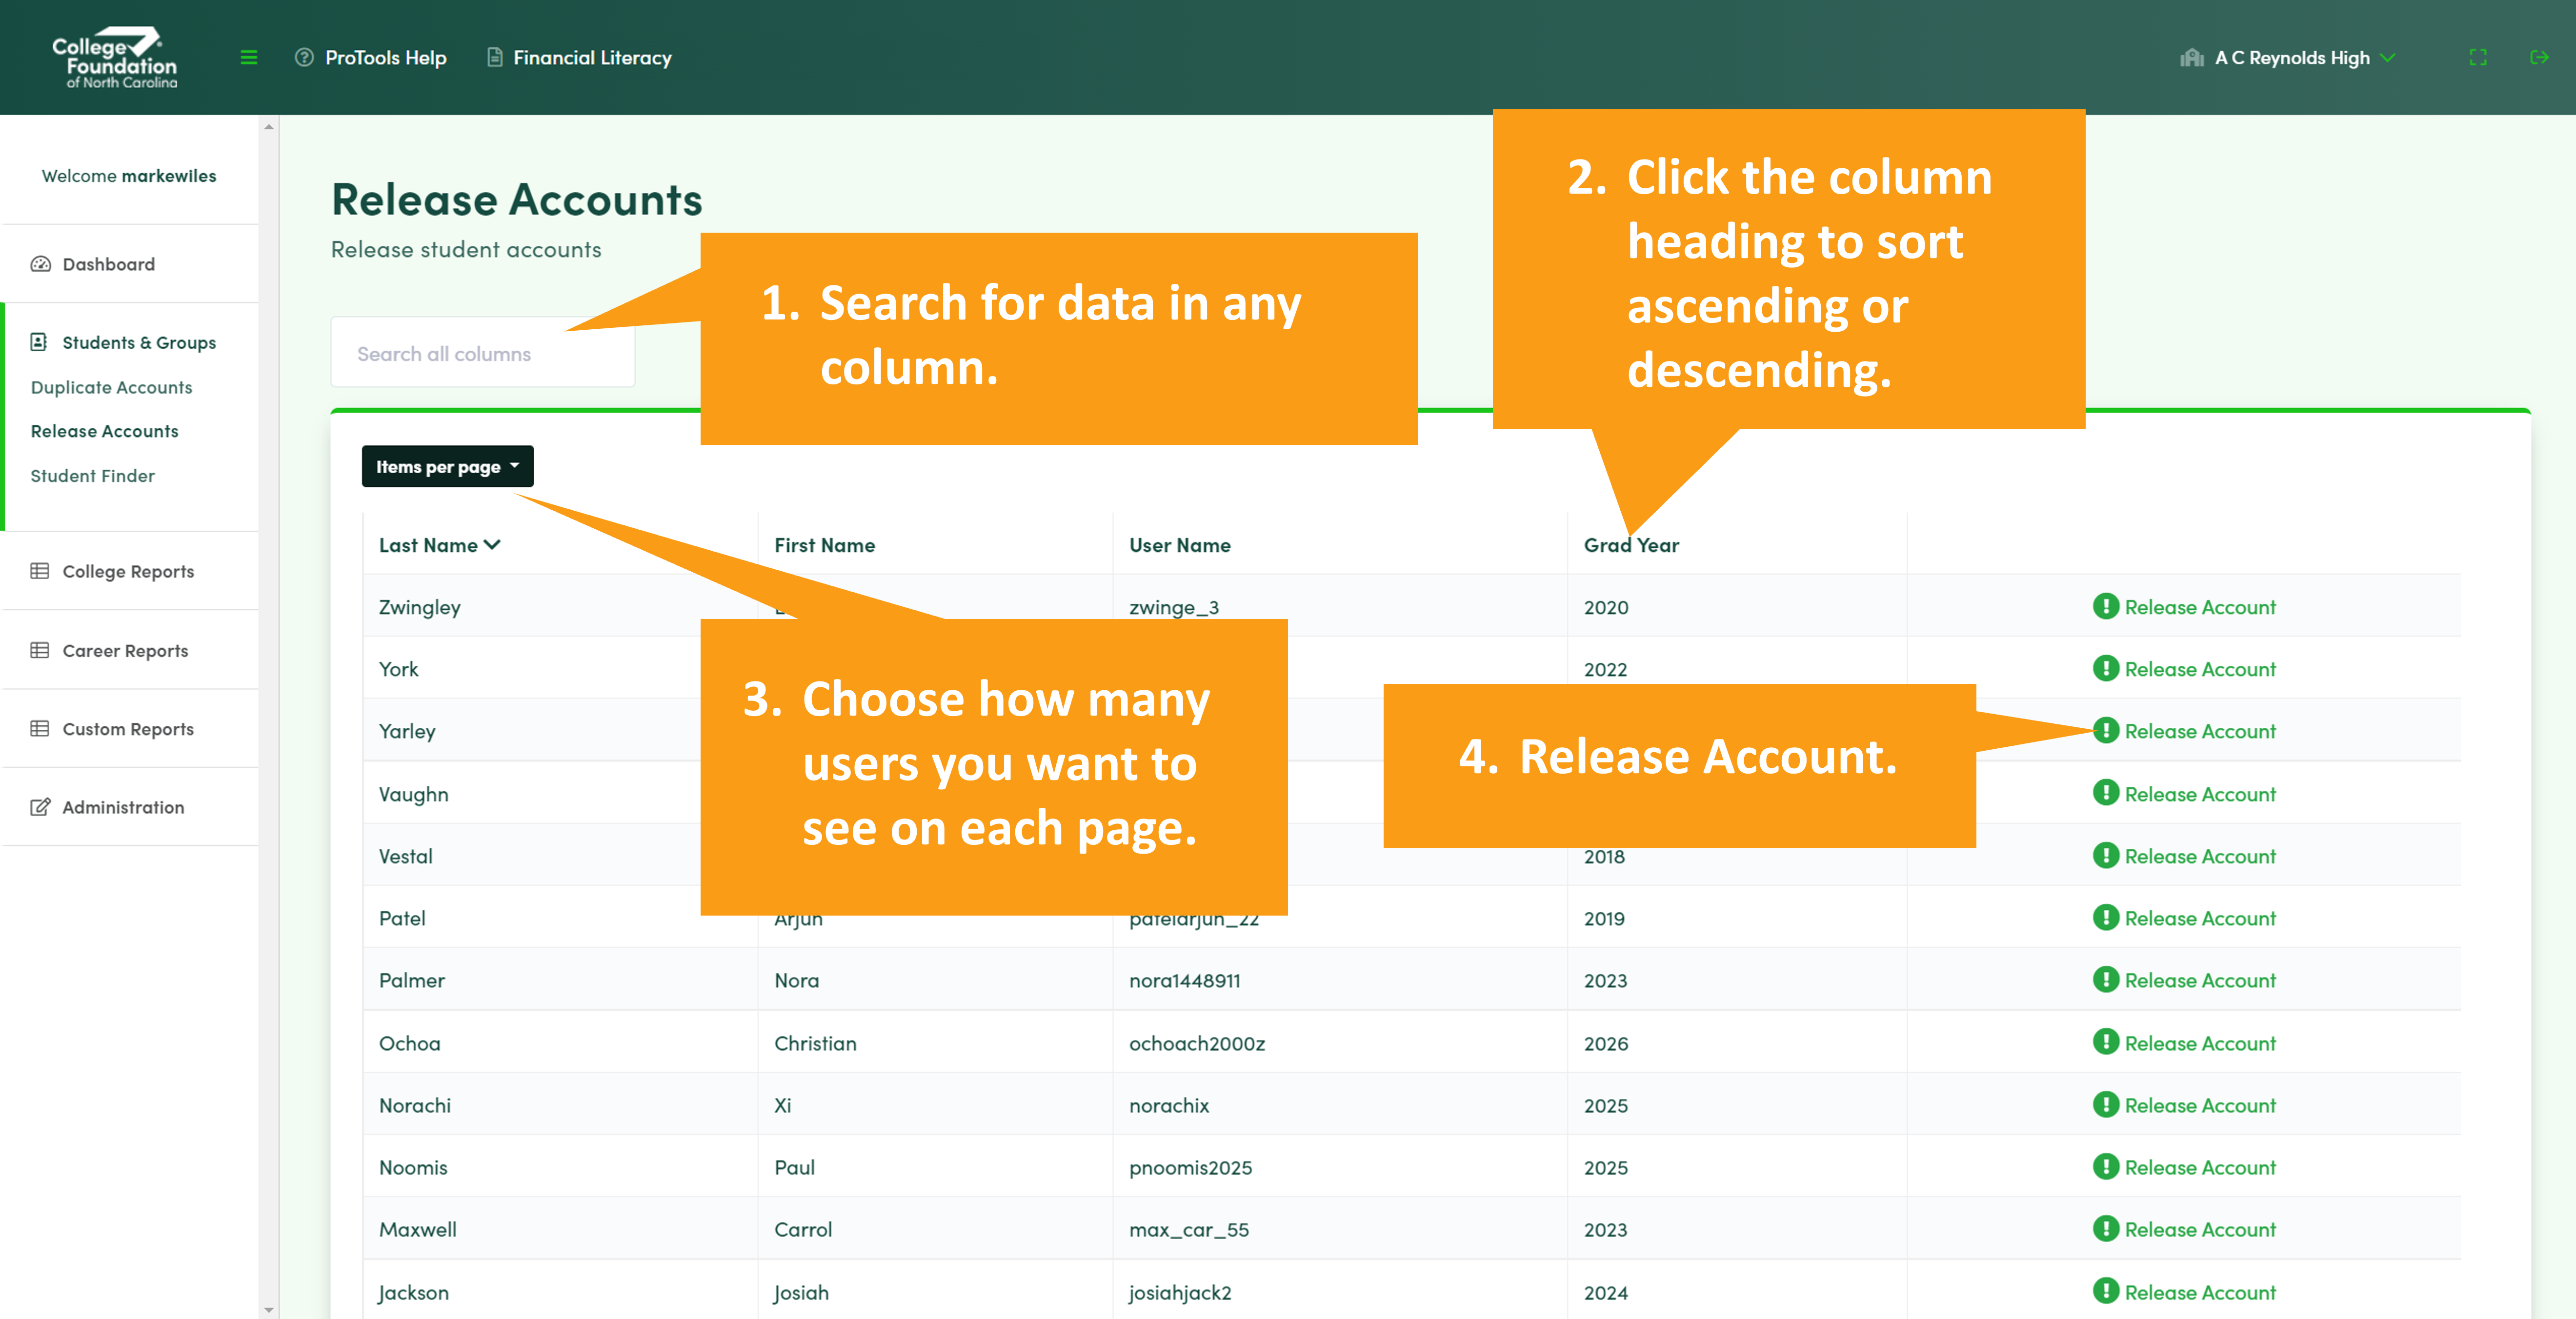This screenshot has width=2576, height=1319.
Task: Click the College Reports table icon
Action: point(40,571)
